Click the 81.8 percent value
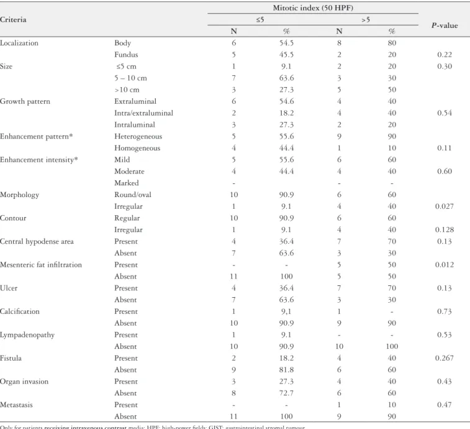This screenshot has width=470, height=429. click(x=286, y=370)
